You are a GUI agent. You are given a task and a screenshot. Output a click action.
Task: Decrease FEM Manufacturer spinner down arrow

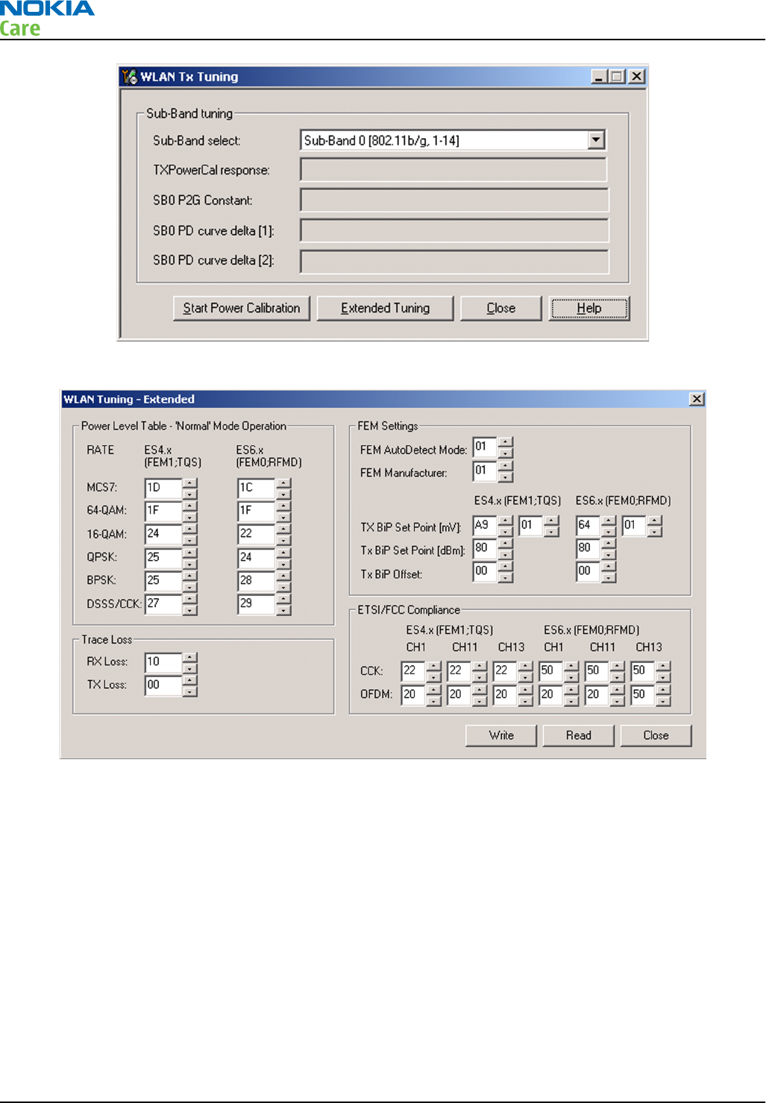point(506,477)
